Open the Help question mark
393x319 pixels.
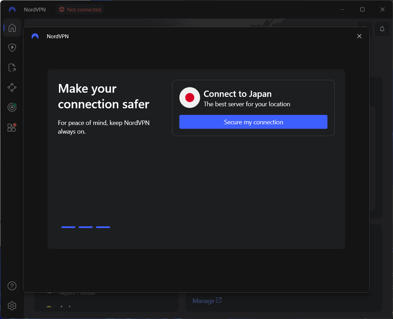pyautogui.click(x=12, y=286)
